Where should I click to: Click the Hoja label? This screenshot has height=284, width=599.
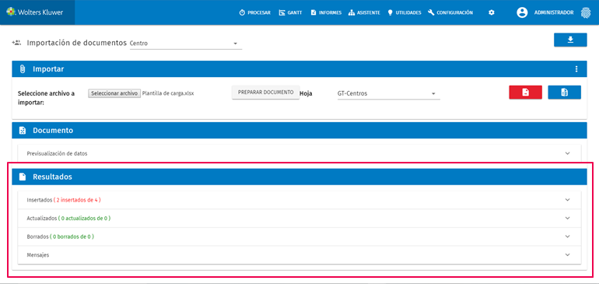point(306,93)
